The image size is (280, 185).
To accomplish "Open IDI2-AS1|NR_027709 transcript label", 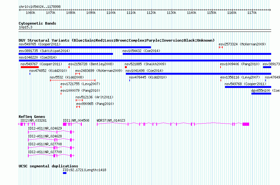I will [x=45, y=152].
